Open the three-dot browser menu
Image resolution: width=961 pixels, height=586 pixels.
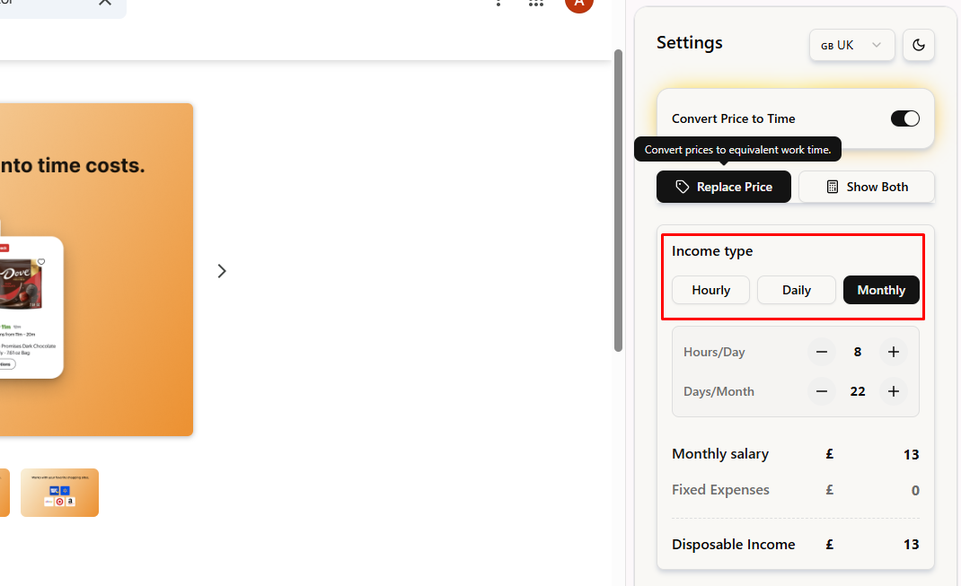point(498,3)
